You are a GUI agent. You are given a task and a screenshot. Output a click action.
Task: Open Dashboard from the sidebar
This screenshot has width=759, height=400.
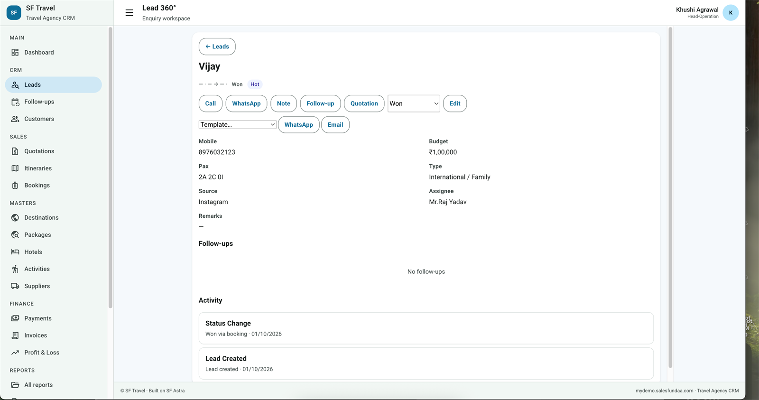[x=53, y=52]
